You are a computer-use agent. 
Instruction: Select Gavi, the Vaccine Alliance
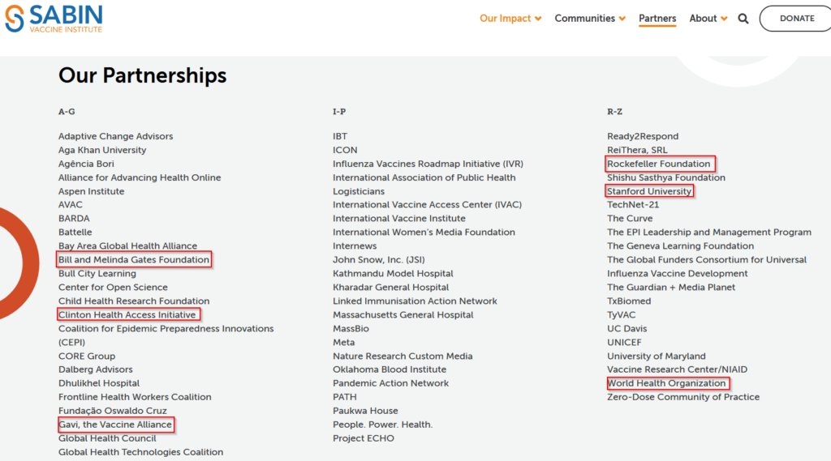pos(115,424)
